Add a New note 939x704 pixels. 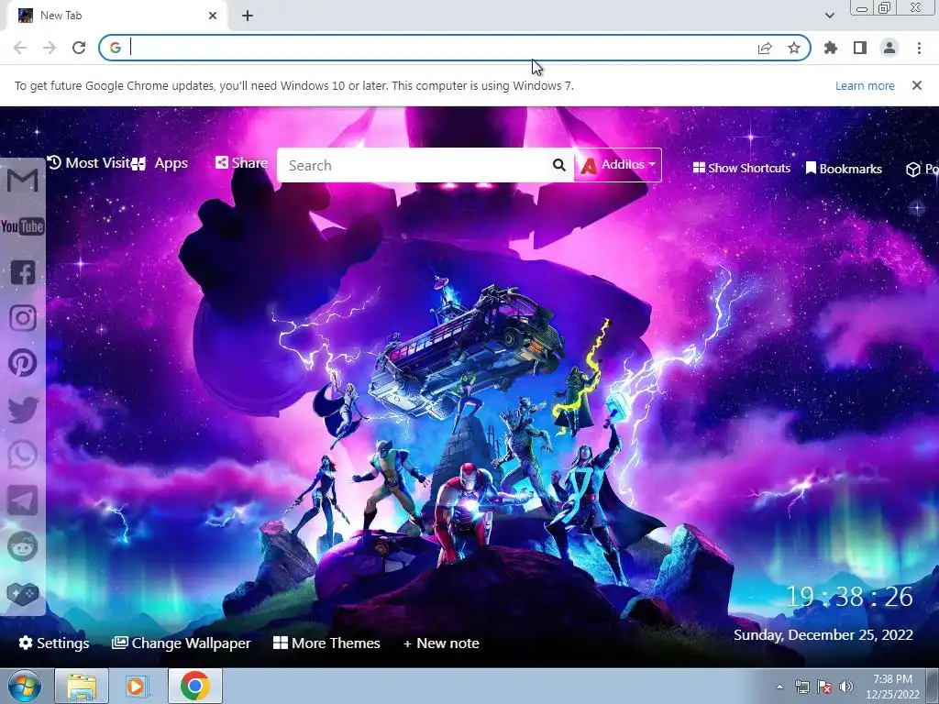(x=441, y=643)
